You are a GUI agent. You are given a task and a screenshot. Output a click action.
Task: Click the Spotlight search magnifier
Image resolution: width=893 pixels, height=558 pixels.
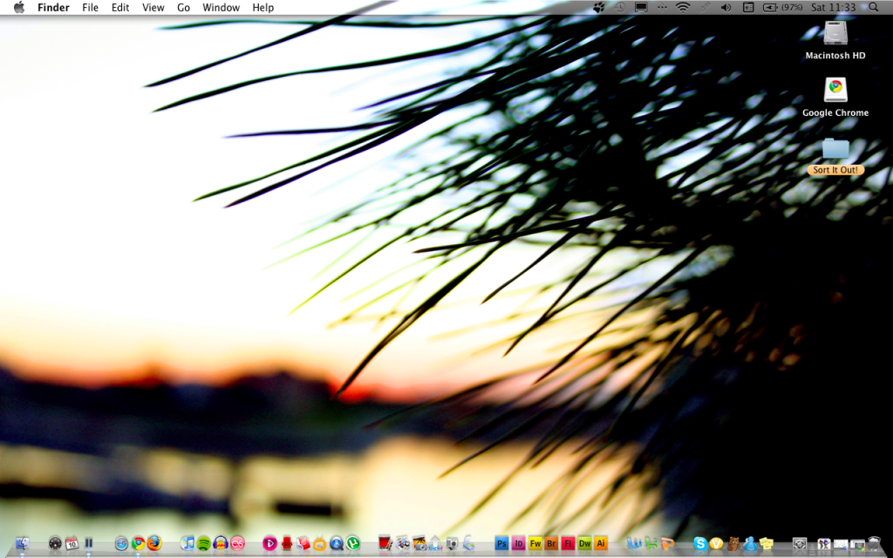874,7
